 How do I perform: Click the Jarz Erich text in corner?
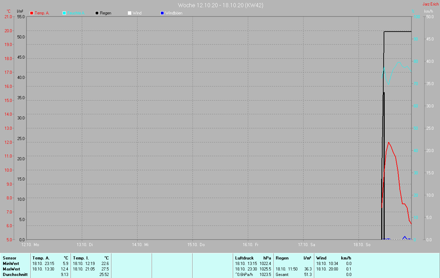click(x=430, y=4)
